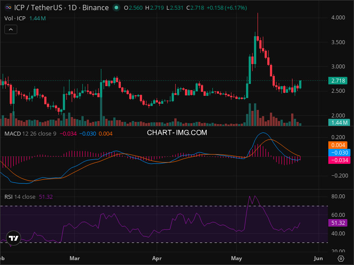Click orange signal axis tag 0.004
The width and height of the screenshot is (354, 265).
point(338,145)
